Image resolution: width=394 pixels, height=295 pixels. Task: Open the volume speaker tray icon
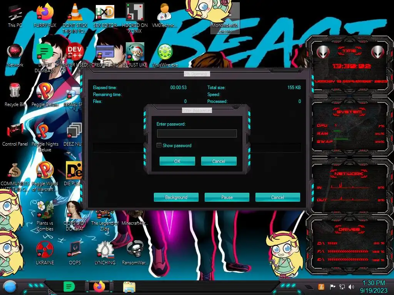tap(351, 287)
